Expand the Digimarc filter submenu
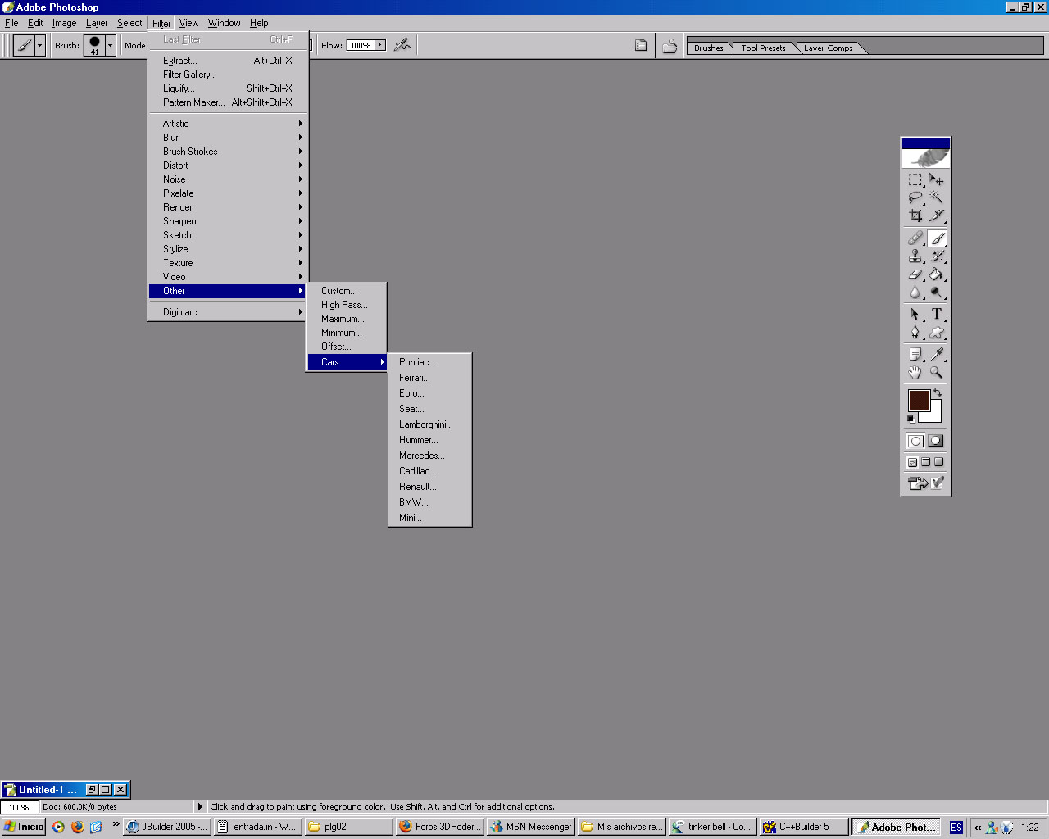 pos(228,312)
